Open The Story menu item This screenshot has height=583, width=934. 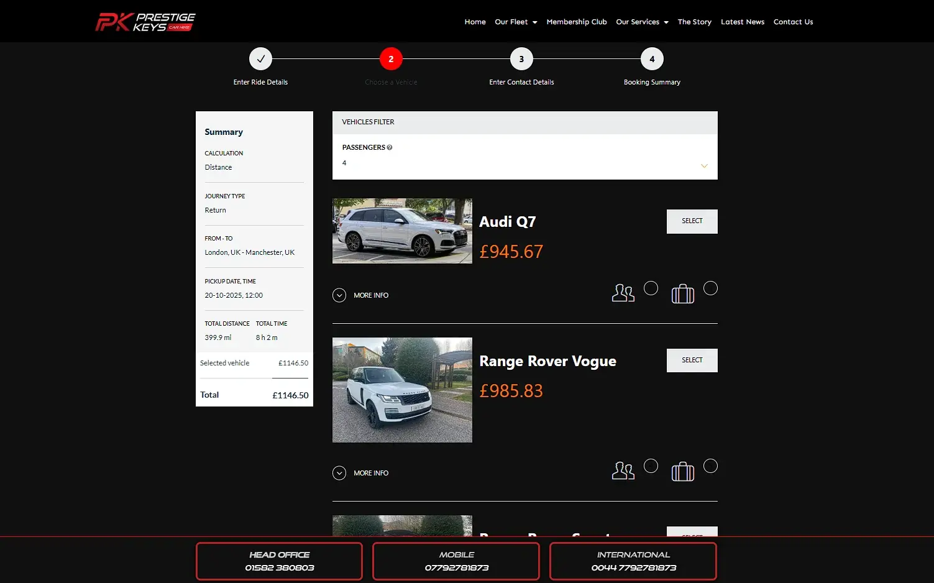(695, 22)
